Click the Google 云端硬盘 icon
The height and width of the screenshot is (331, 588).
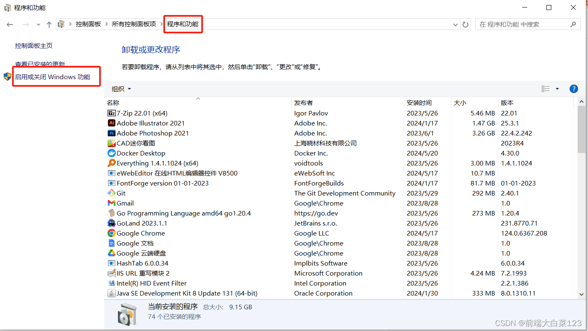[x=111, y=253]
